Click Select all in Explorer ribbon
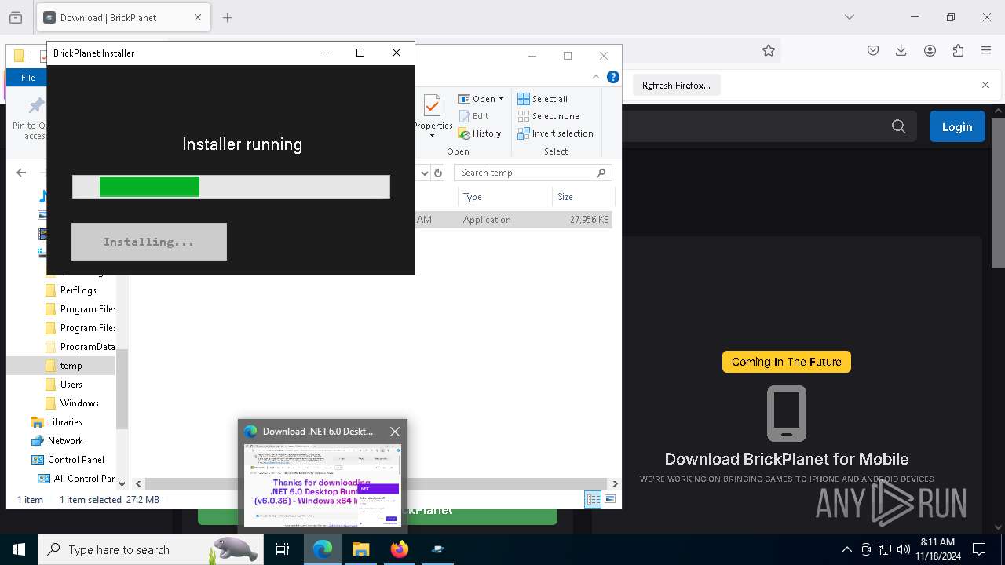1005x565 pixels. pyautogui.click(x=543, y=99)
